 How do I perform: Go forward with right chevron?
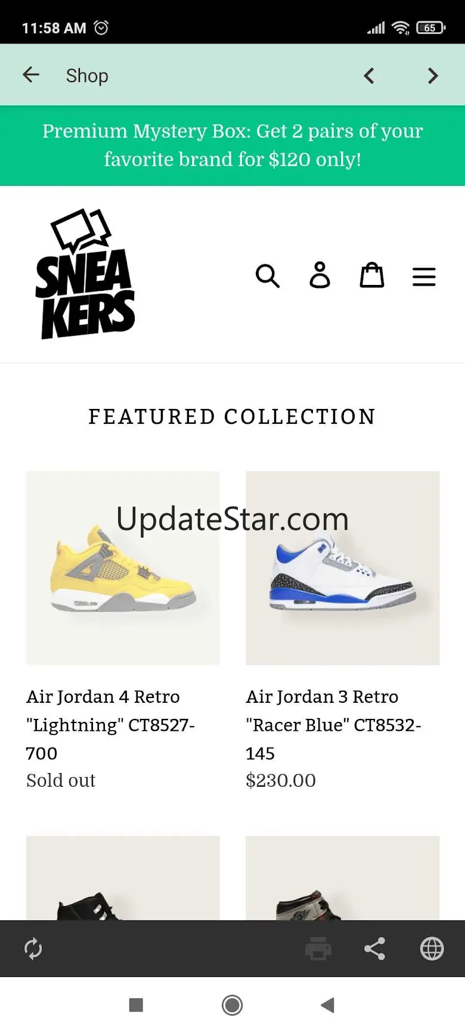(x=433, y=76)
